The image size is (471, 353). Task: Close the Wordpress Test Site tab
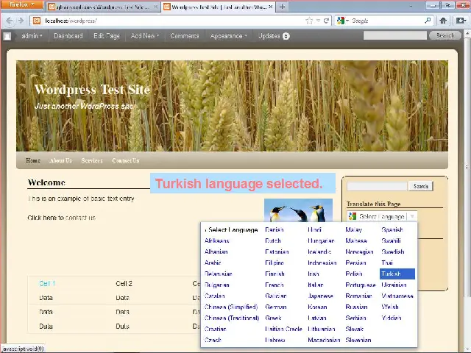(270, 7)
